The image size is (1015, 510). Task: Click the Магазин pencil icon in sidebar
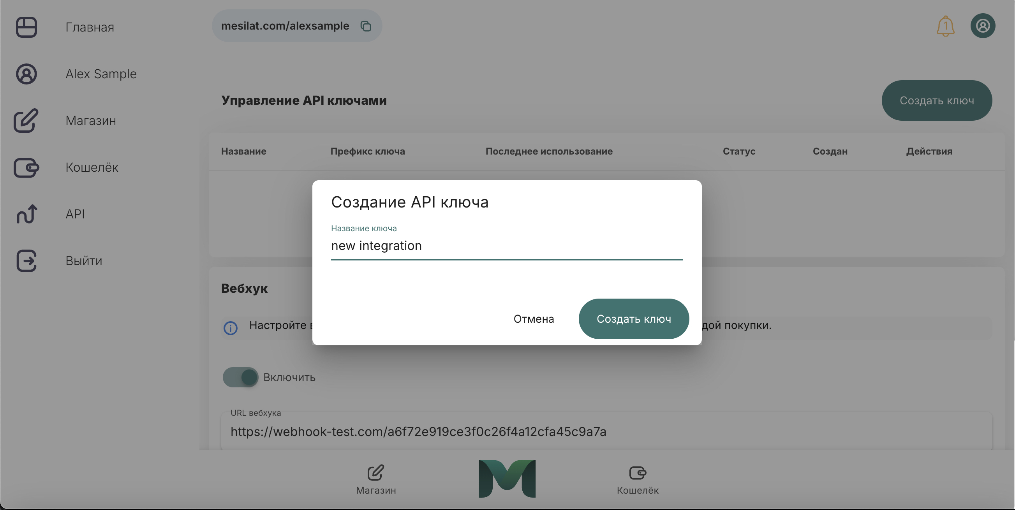26,121
